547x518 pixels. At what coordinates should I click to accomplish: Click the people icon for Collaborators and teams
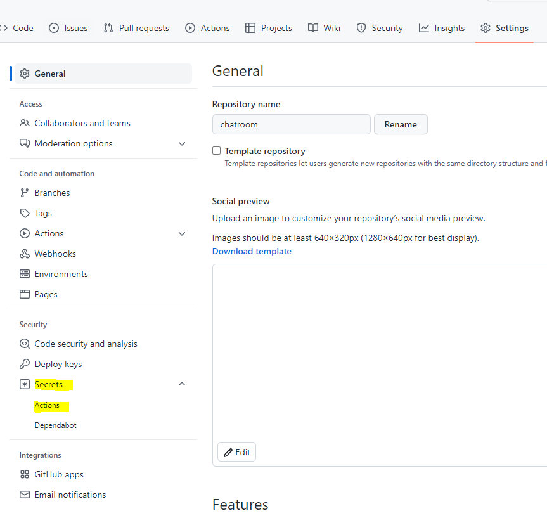pyautogui.click(x=25, y=123)
